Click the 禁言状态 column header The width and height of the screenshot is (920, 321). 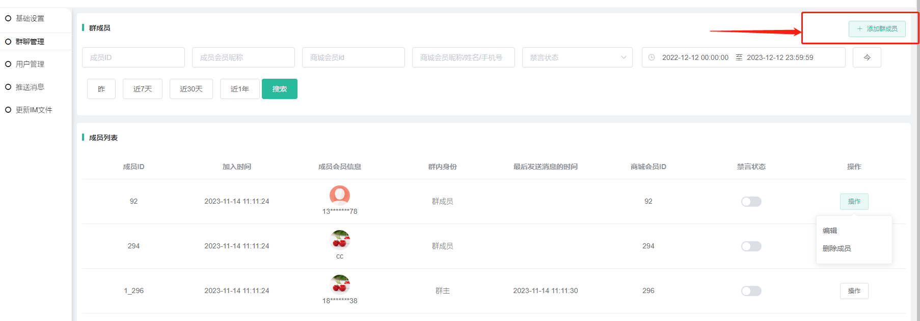[x=751, y=167]
